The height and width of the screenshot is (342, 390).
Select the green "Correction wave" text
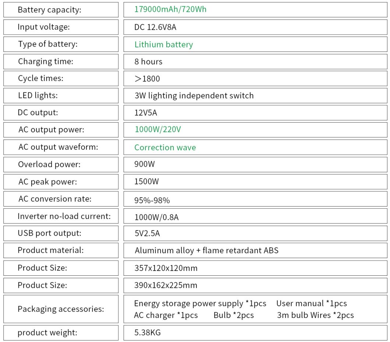click(x=165, y=147)
